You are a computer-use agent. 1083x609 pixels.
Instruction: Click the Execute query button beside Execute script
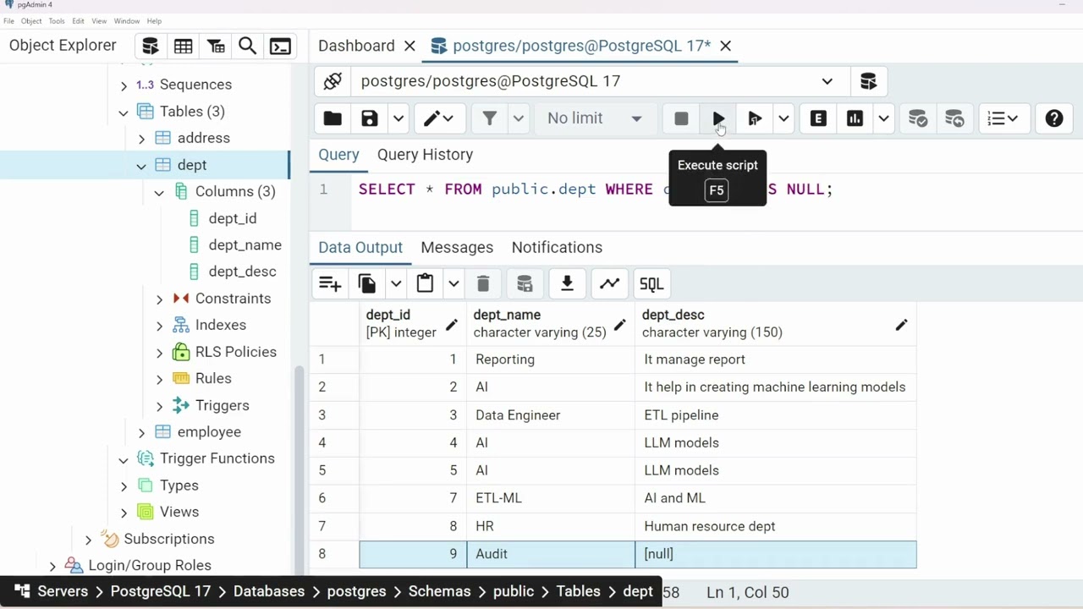(755, 118)
